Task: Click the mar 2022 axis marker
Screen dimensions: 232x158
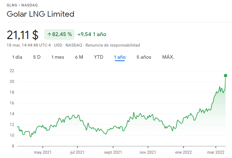Action: click(x=216, y=152)
